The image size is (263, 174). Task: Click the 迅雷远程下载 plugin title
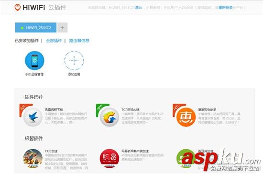(x=54, y=110)
